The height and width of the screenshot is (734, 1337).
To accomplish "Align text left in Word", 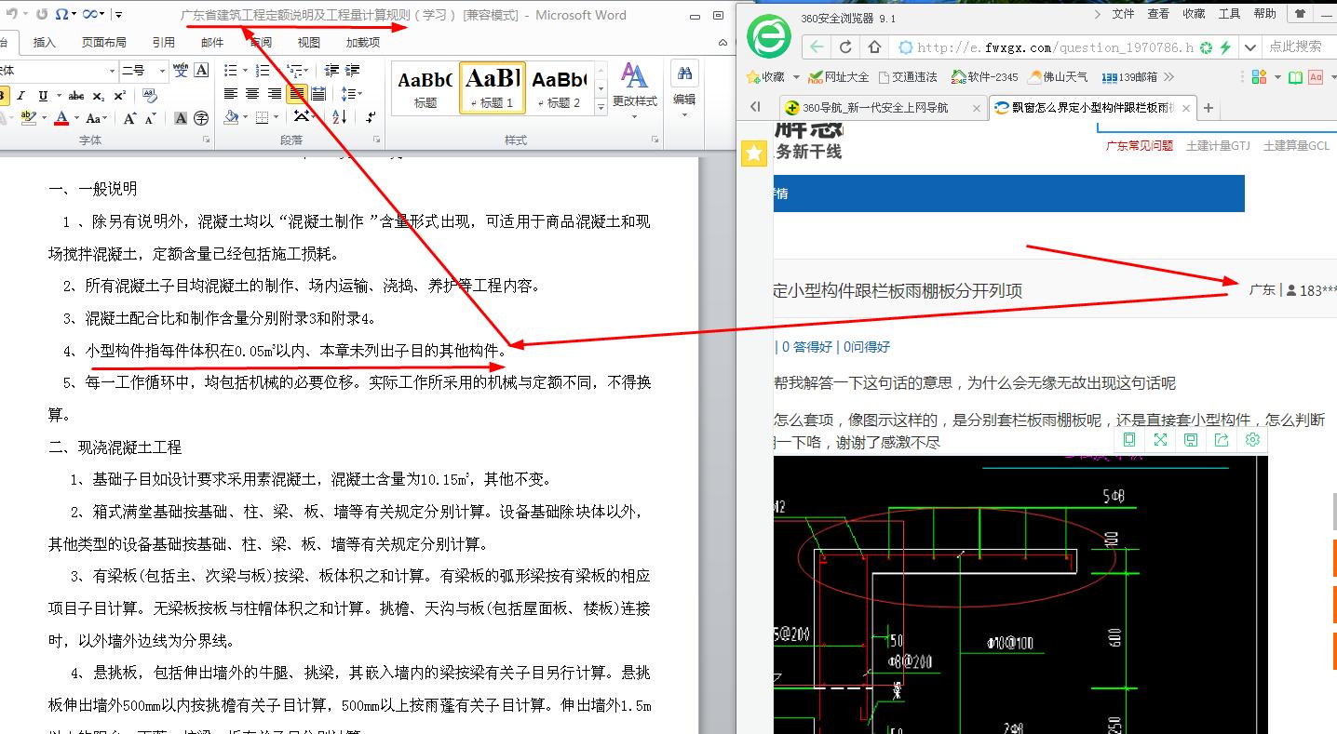I will point(231,94).
